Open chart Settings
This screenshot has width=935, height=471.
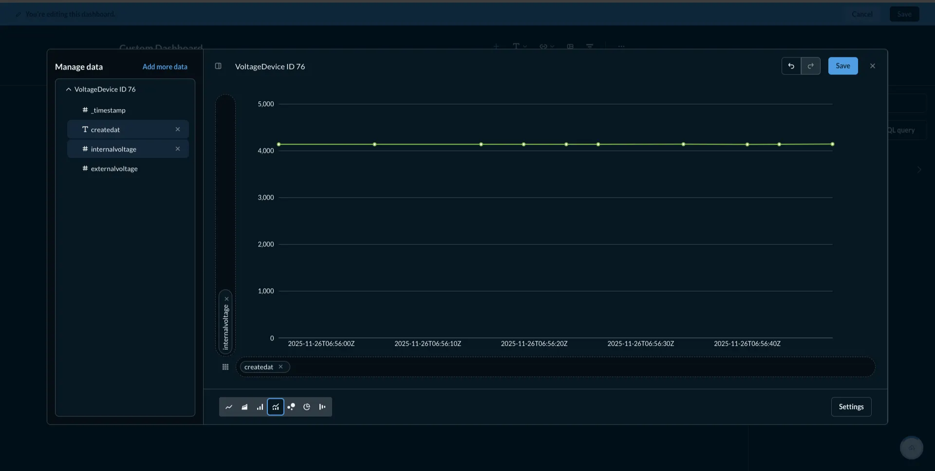tap(851, 407)
